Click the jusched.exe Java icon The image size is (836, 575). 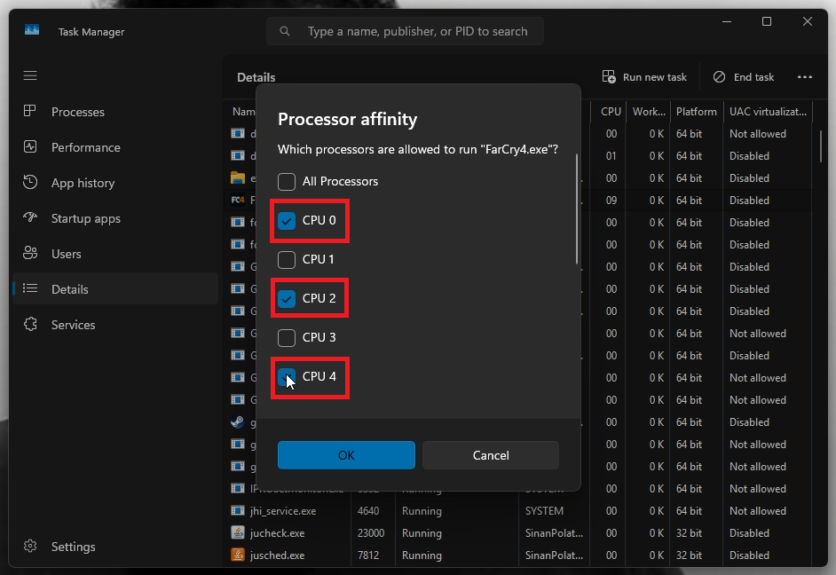pyautogui.click(x=238, y=555)
